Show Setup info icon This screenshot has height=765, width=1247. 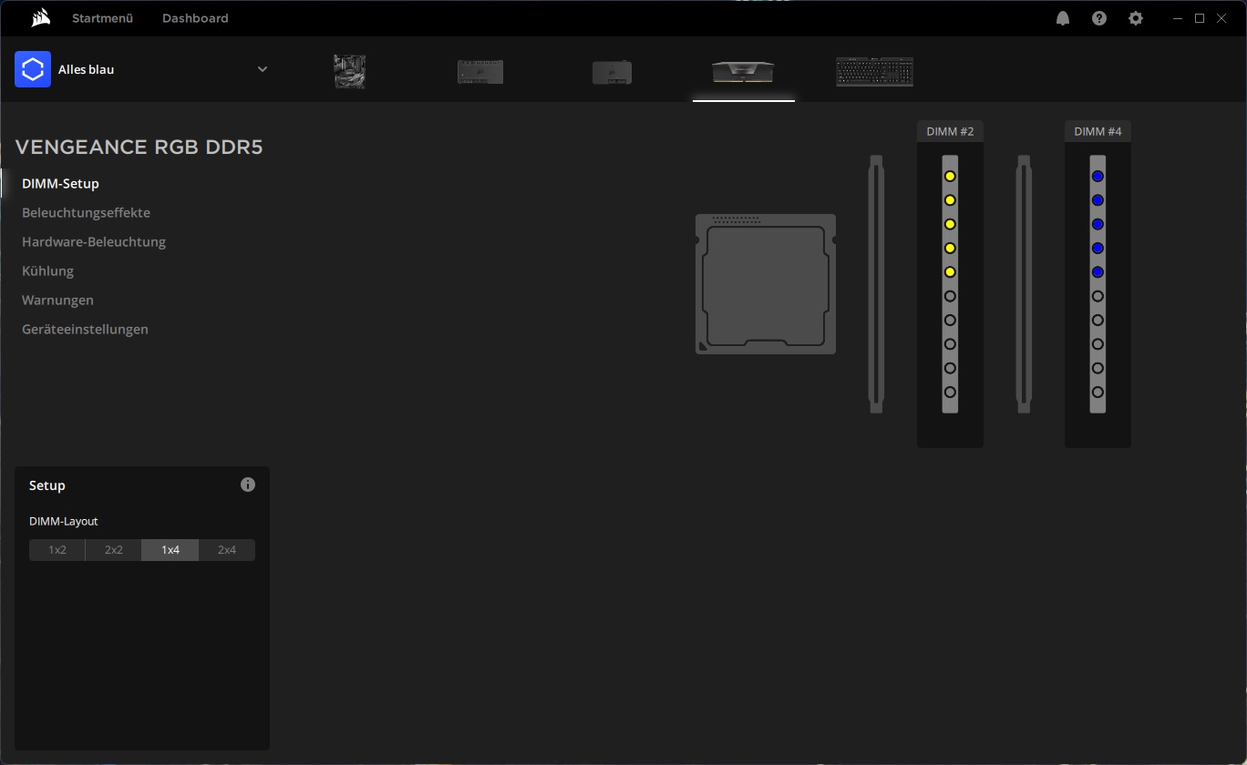[x=248, y=484]
